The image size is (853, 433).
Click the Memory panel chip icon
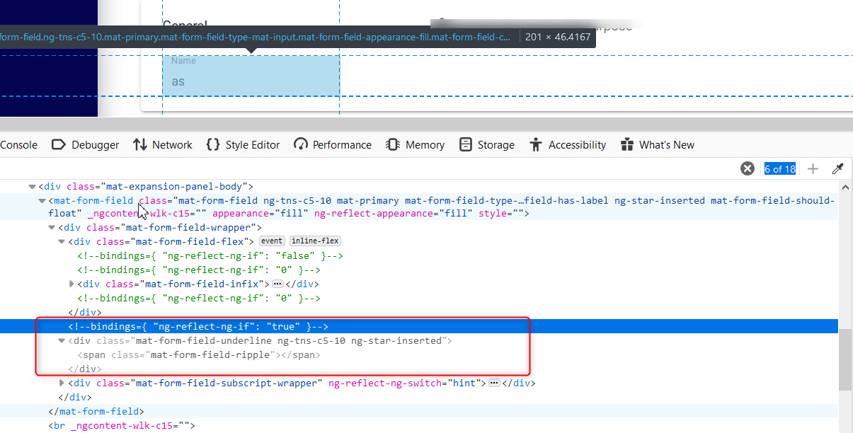(394, 144)
